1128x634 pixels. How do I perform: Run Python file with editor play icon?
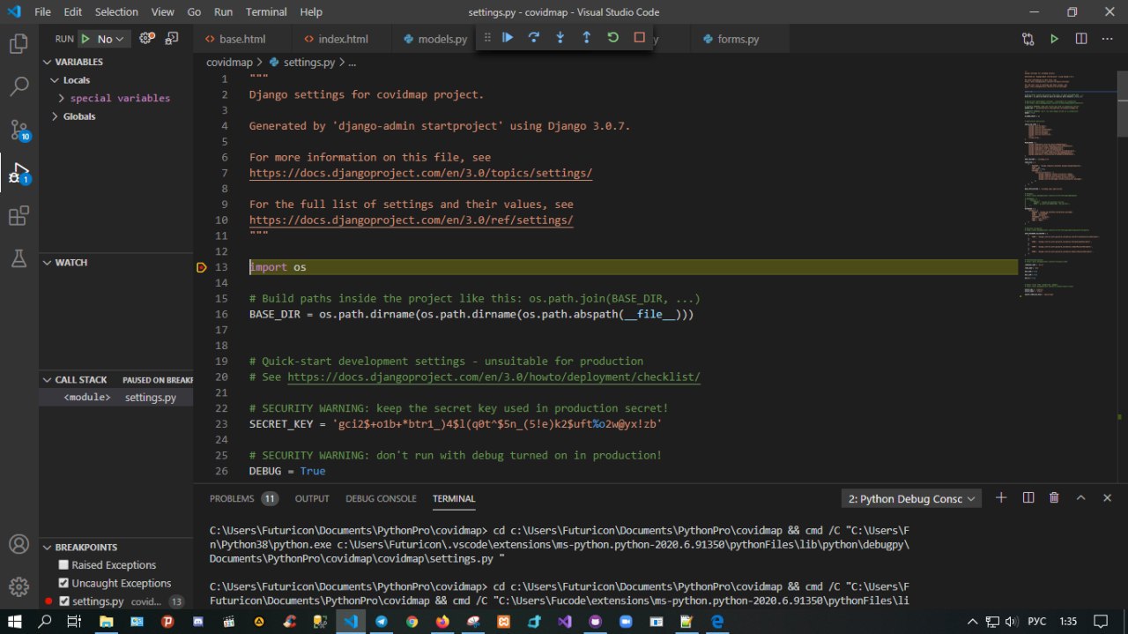tap(1054, 39)
